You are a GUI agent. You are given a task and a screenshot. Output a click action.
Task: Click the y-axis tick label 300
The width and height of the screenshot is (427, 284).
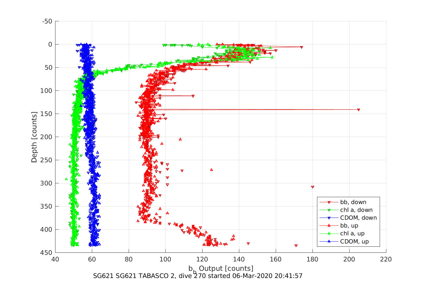pos(46,183)
